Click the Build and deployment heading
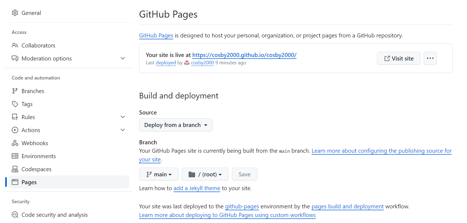This screenshot has width=467, height=223. click(x=179, y=96)
